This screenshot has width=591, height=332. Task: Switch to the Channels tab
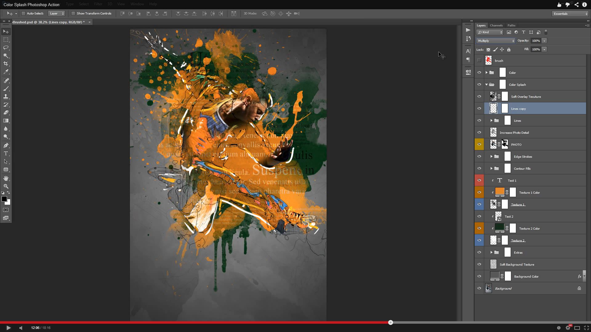click(496, 25)
